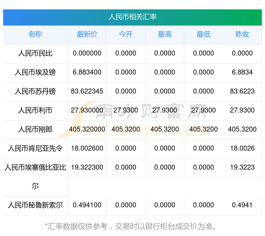The image size is (265, 236).
Task: Click the 人民币利币 row name
Action: tap(35, 110)
